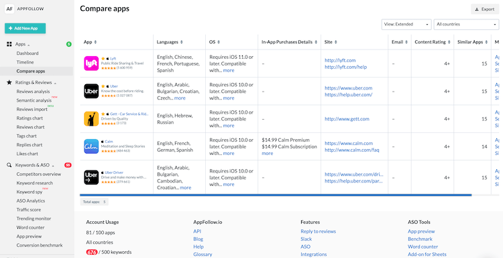Open the Reply to reviews footer link
This screenshot has width=503, height=258.
click(x=318, y=231)
